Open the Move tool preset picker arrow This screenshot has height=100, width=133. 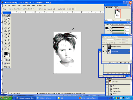coord(7,9)
